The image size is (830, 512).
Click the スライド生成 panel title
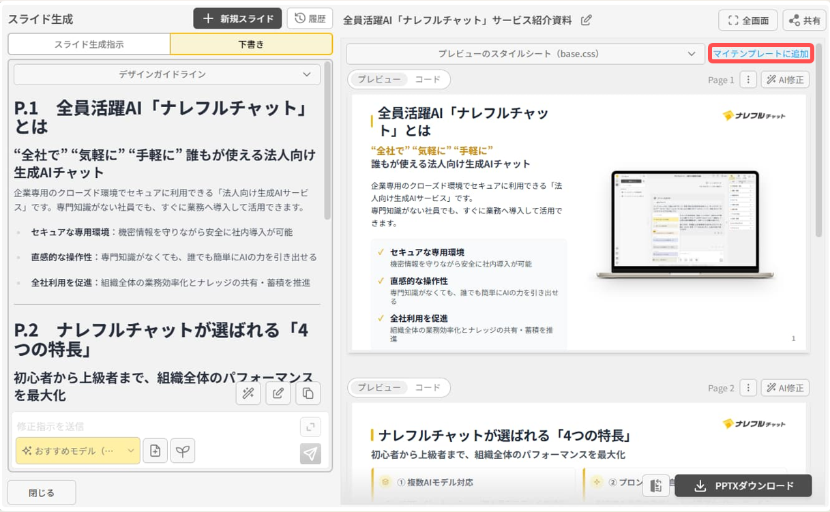[x=40, y=19]
